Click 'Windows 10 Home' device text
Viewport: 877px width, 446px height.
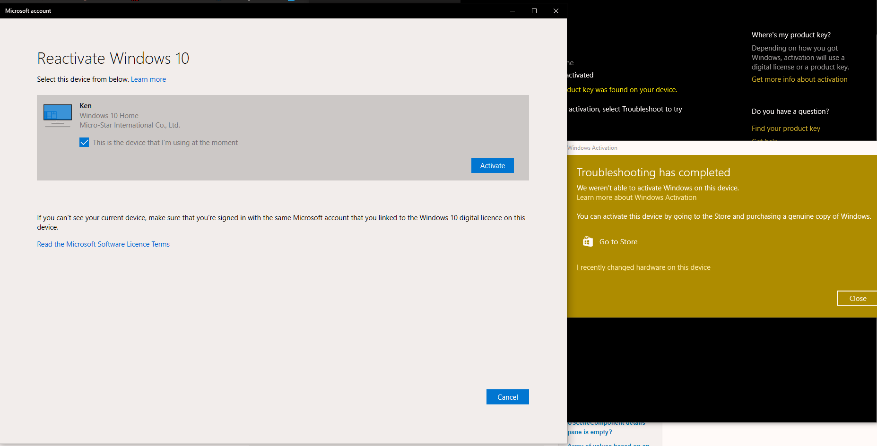[109, 116]
